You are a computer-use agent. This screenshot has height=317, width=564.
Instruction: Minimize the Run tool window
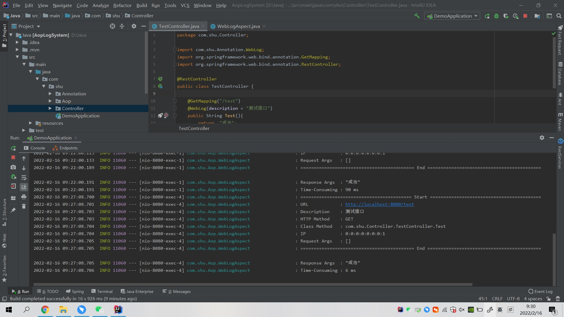552,138
